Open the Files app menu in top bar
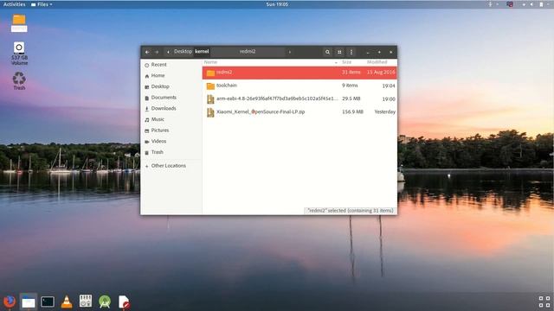 tap(42, 4)
